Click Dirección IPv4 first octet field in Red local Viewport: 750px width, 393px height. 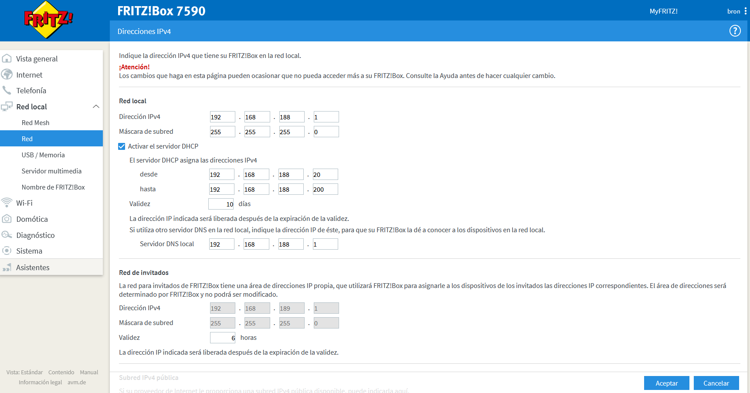pos(223,117)
